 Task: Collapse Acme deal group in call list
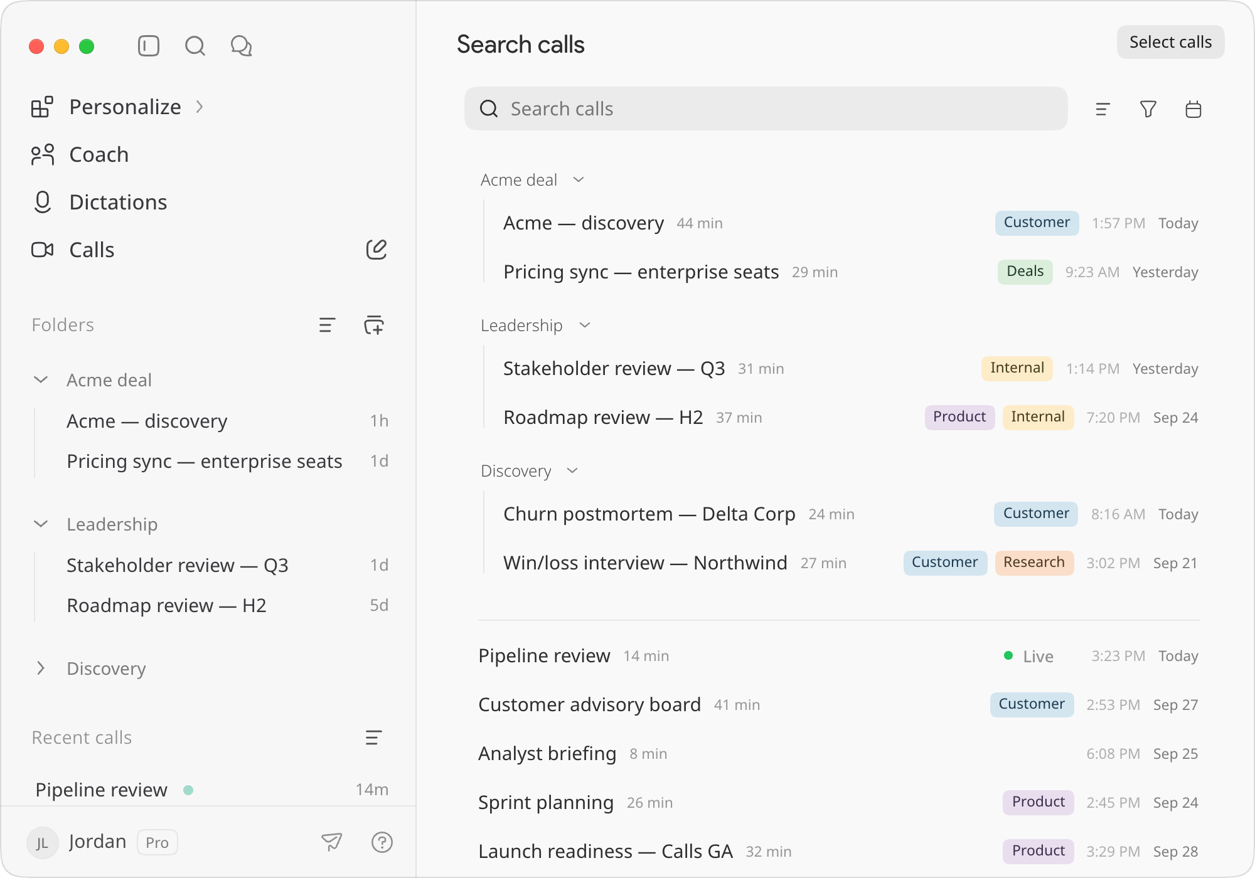click(x=579, y=180)
